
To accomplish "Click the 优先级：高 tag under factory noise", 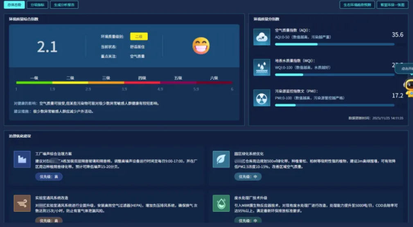I will (x=49, y=177).
